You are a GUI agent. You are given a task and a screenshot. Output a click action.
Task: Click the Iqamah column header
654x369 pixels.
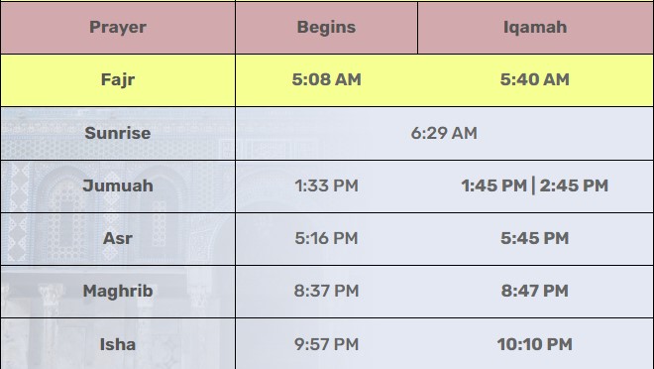tap(535, 28)
